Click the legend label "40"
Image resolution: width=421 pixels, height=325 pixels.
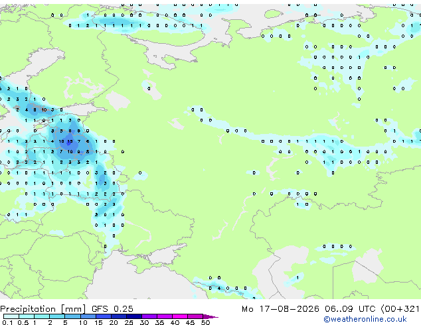(175, 322)
